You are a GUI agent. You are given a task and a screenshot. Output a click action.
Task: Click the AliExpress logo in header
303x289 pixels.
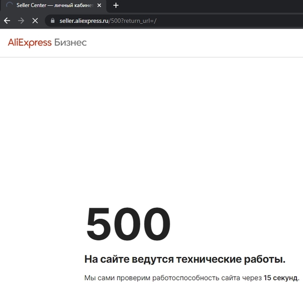(29, 43)
